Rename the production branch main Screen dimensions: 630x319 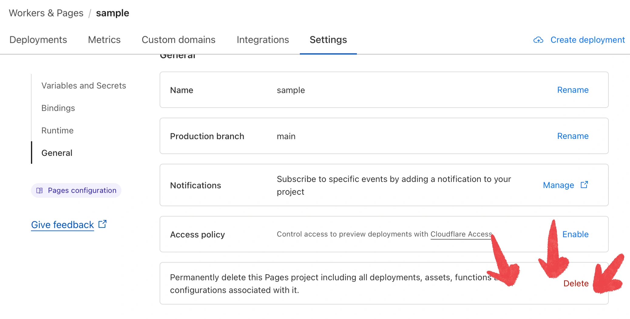click(x=573, y=136)
